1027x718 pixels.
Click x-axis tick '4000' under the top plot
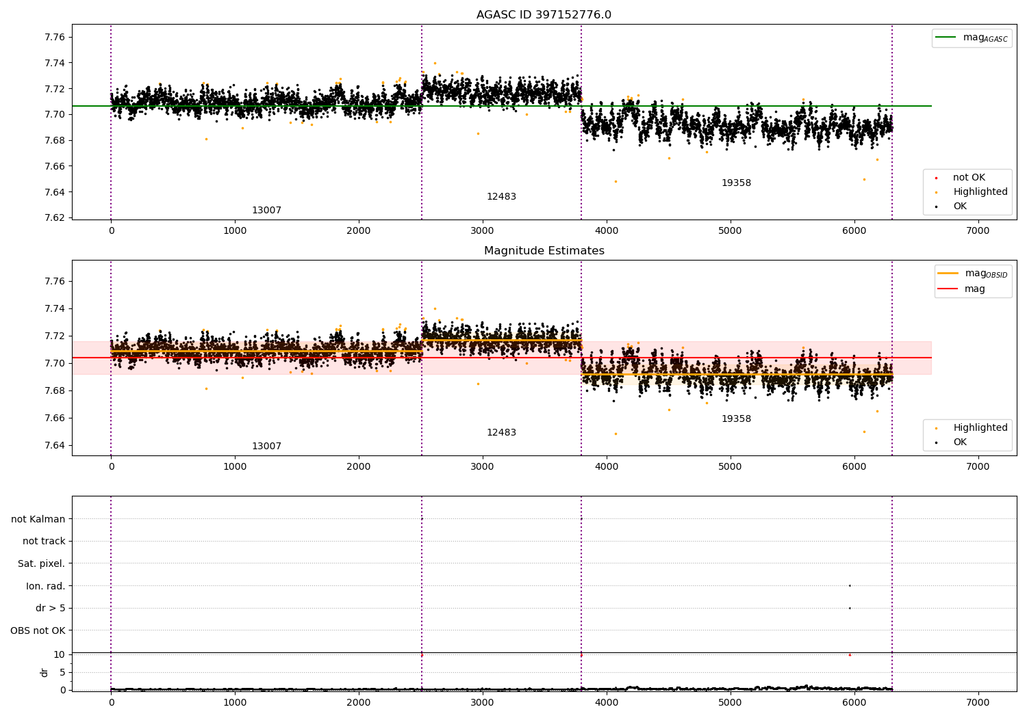coord(607,231)
